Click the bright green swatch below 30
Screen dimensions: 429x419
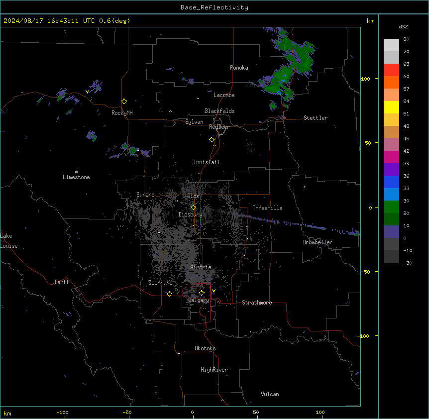point(391,207)
